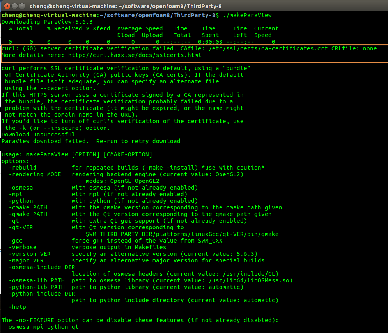The image size is (388, 333).
Task: Click the shell prompt path ThirdParty-8$
Action: [196, 15]
